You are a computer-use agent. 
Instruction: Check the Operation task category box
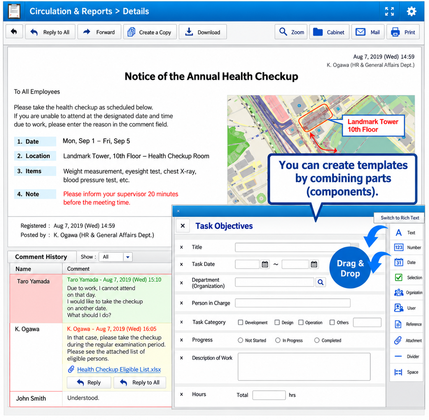301,323
